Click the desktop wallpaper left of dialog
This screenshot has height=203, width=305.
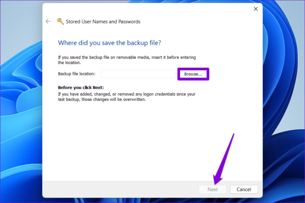pyautogui.click(x=21, y=101)
